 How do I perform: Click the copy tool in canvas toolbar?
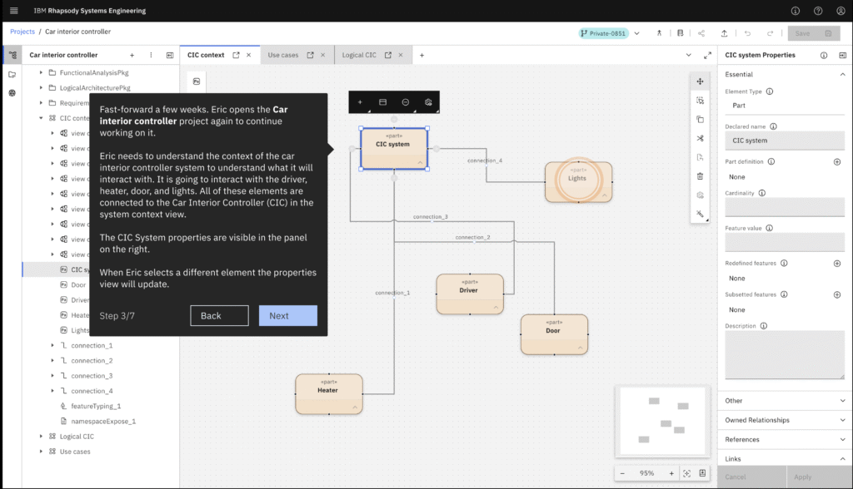pos(700,120)
